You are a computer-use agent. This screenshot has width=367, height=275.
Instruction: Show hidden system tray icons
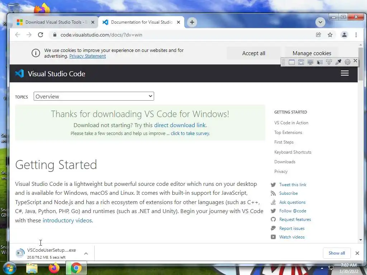click(322, 268)
